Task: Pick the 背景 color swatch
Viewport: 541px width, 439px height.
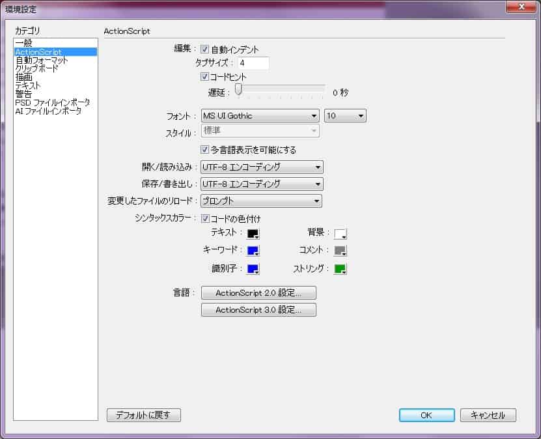Action: [340, 234]
